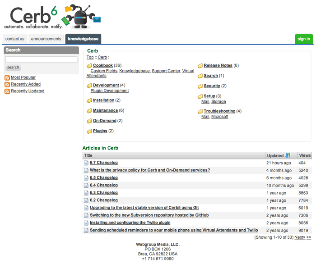Open the Cookbook category

103,65
